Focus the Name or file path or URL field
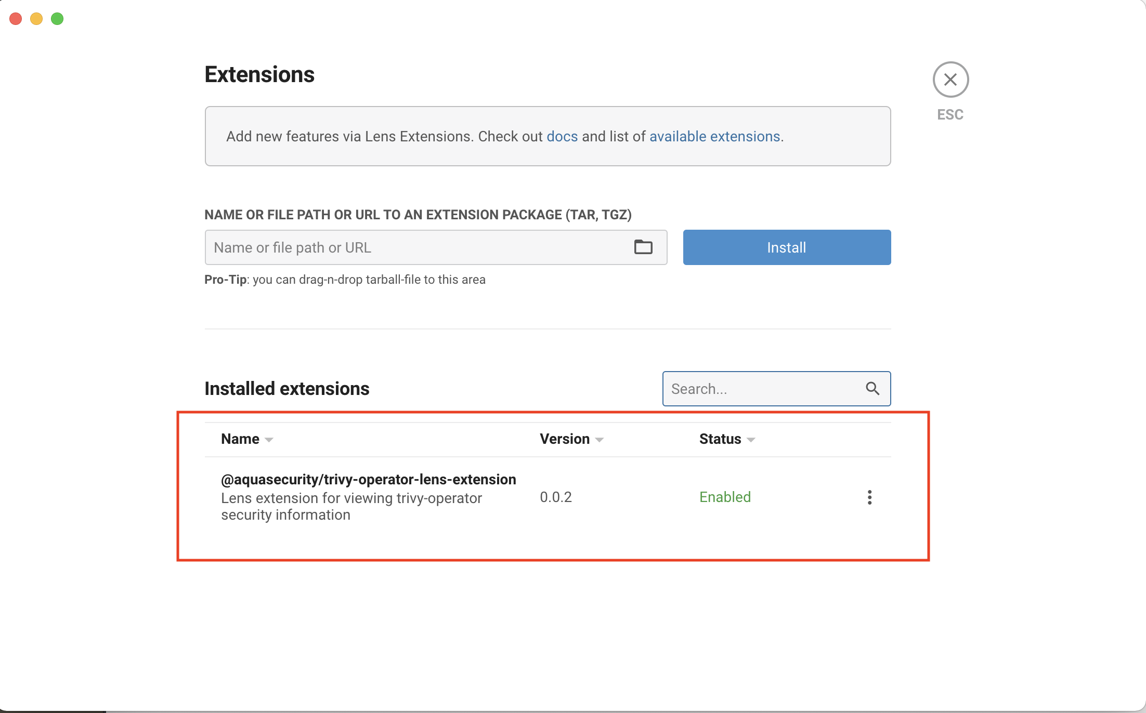The width and height of the screenshot is (1146, 713). pyautogui.click(x=416, y=247)
